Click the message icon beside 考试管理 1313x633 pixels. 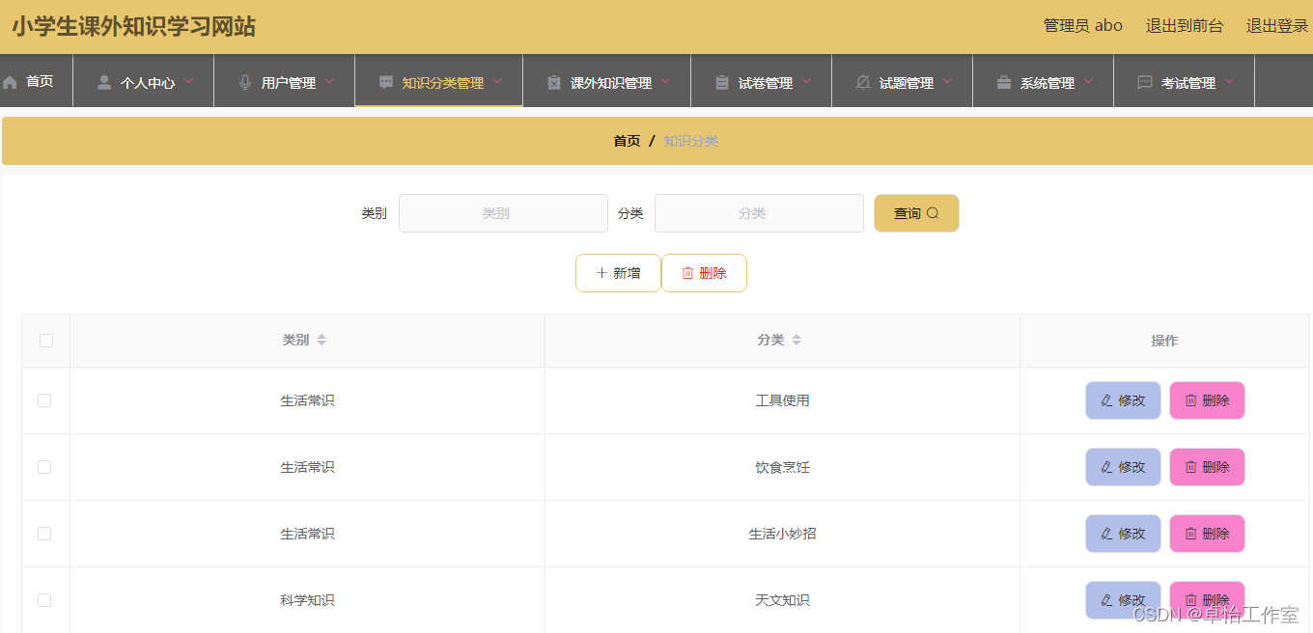click(x=1145, y=83)
